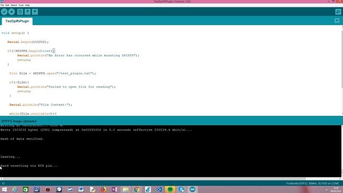Click 'Hard resetting via RTS pin...' console line
Viewport: 343px width, 193px height.
pos(29,166)
